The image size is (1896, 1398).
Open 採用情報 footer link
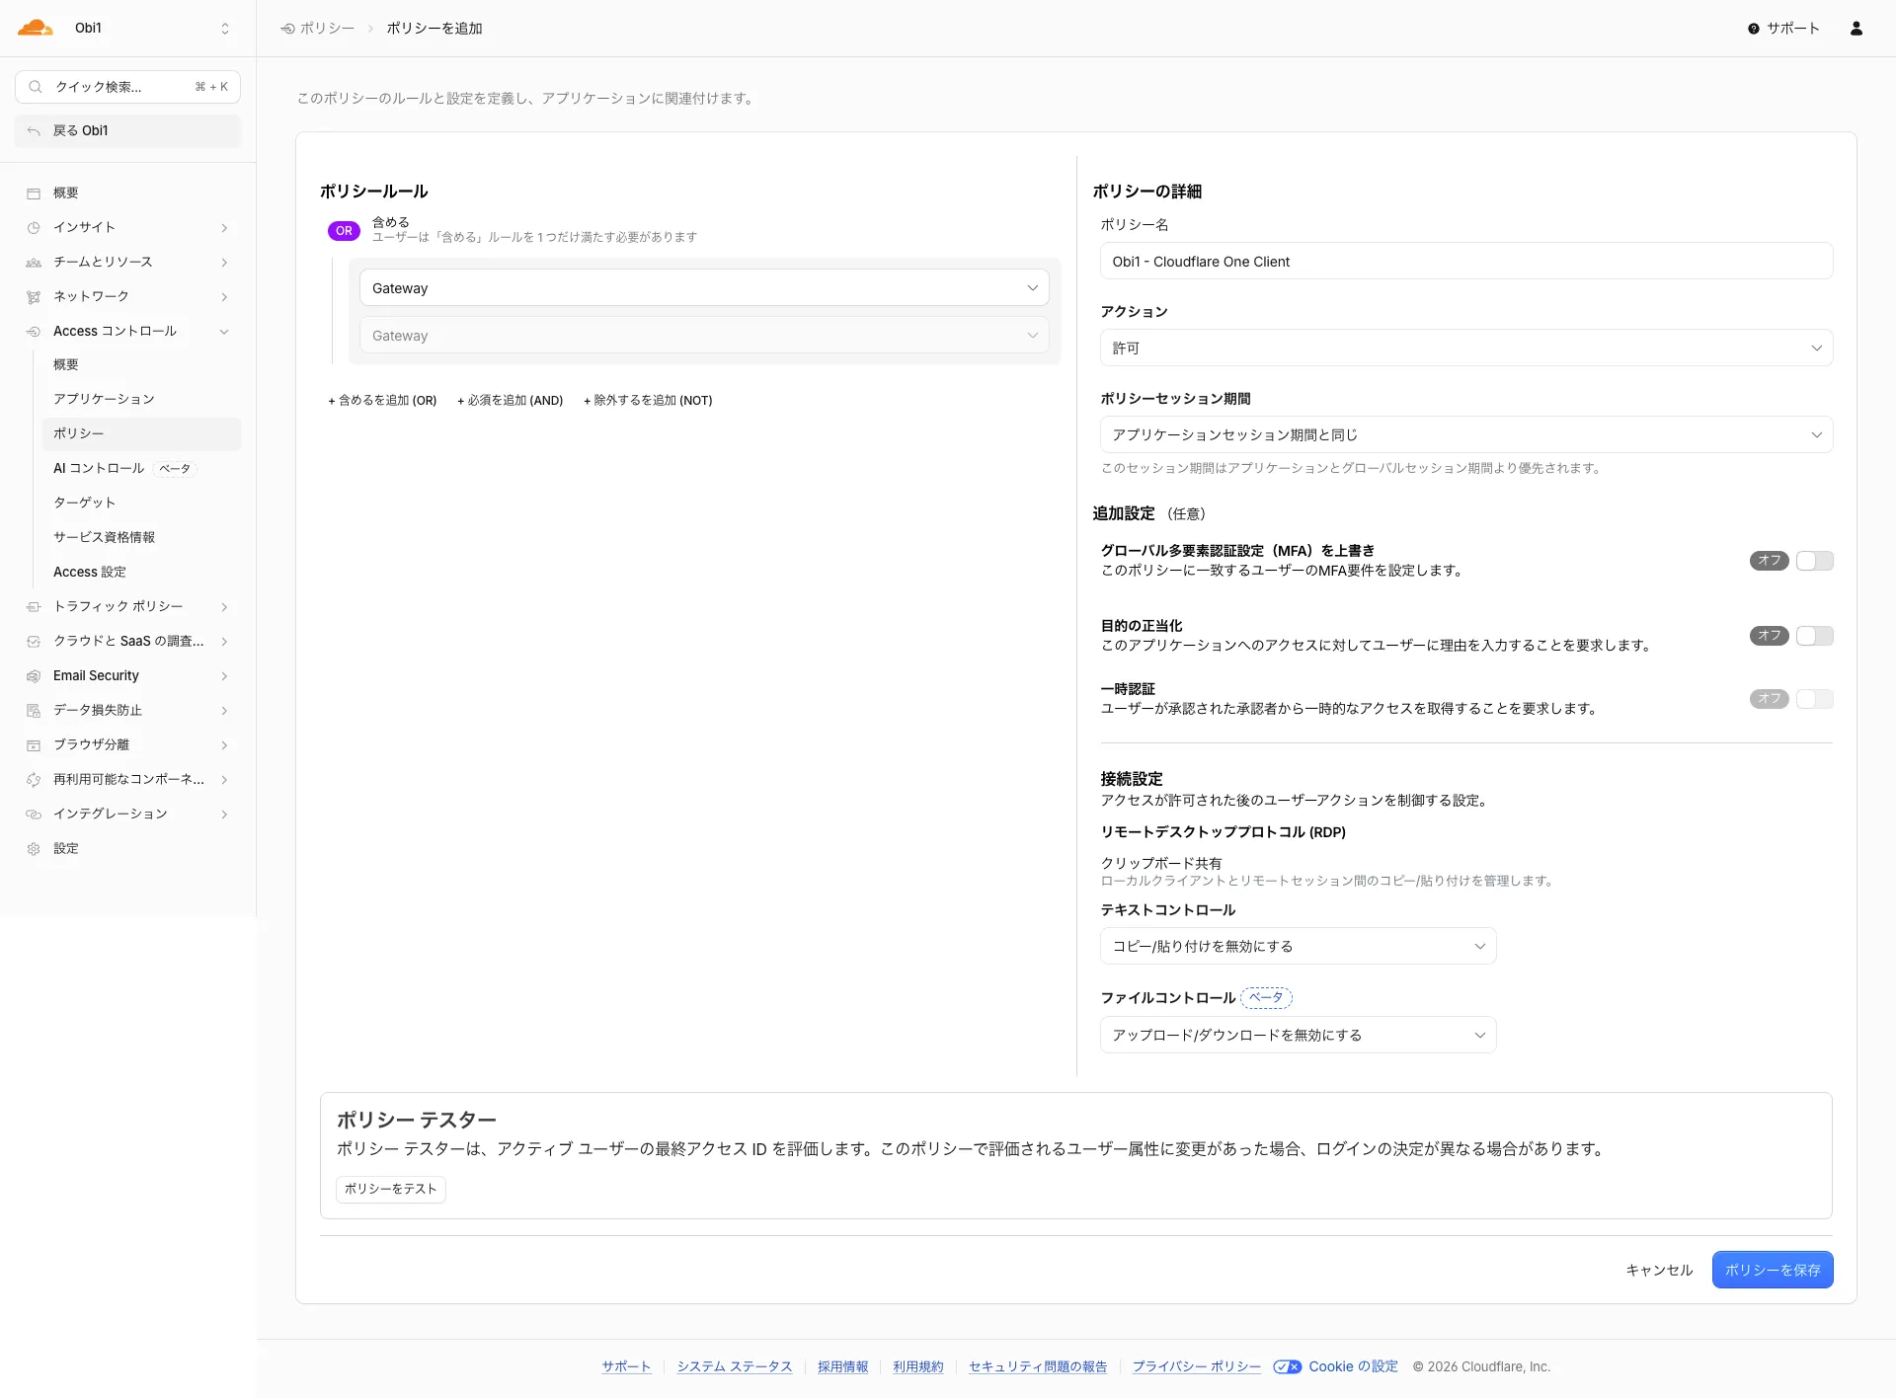click(x=842, y=1367)
